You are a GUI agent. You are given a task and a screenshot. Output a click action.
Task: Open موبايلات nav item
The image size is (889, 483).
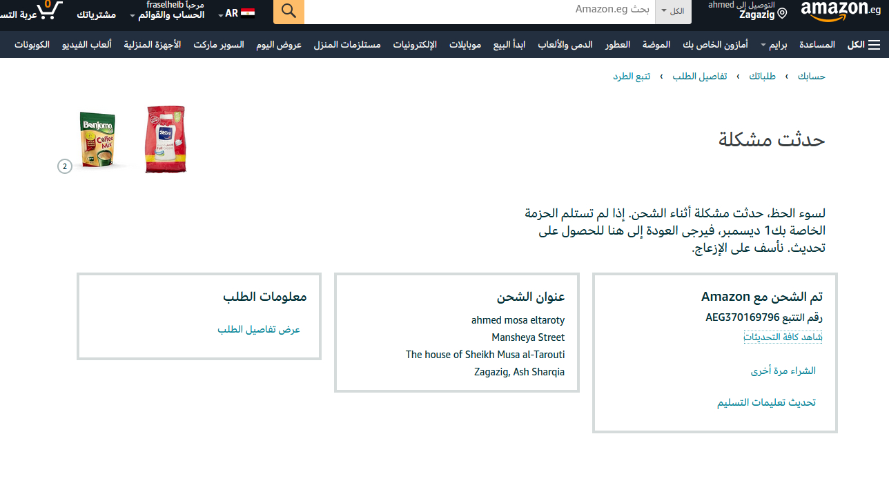[x=465, y=45]
